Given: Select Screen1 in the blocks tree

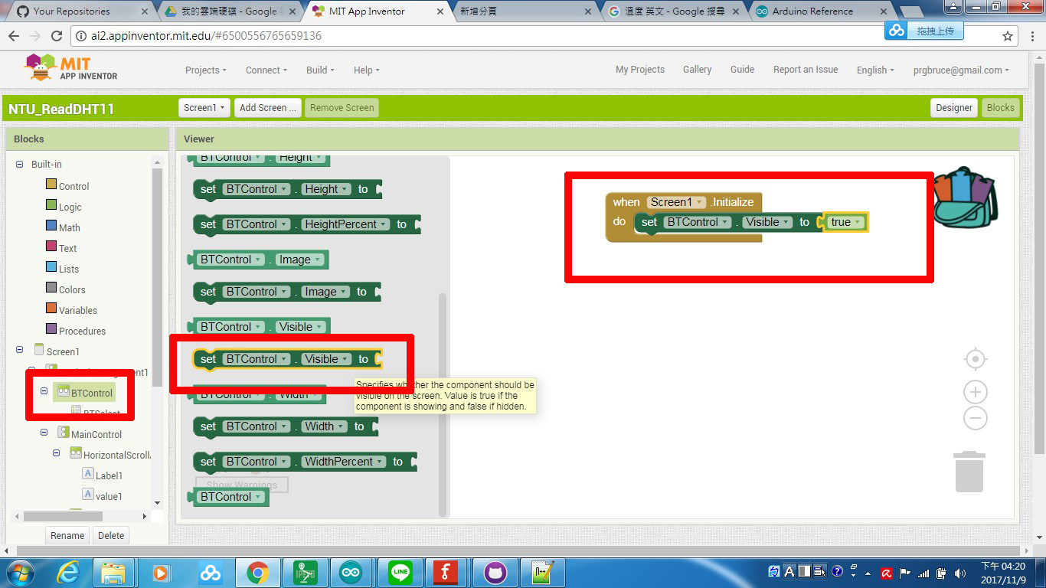Looking at the screenshot, I should point(63,351).
